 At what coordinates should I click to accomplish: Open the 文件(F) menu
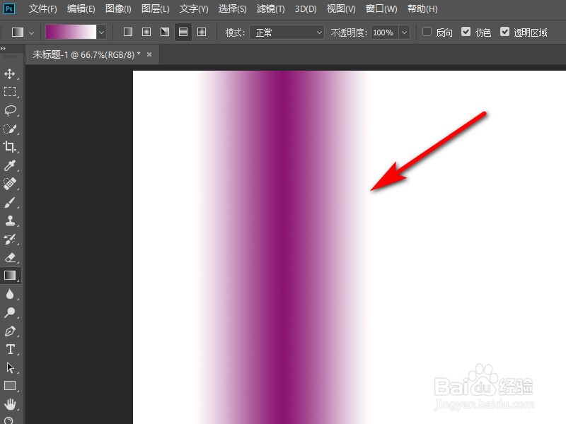point(43,8)
